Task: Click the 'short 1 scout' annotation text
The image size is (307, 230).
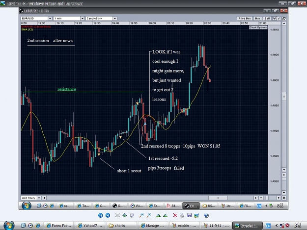Action: tap(129, 171)
